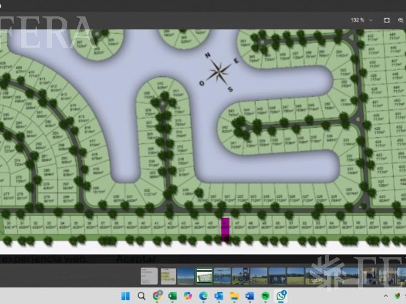Click the zoom magnifier icon in the viewer toolbar

401,20
